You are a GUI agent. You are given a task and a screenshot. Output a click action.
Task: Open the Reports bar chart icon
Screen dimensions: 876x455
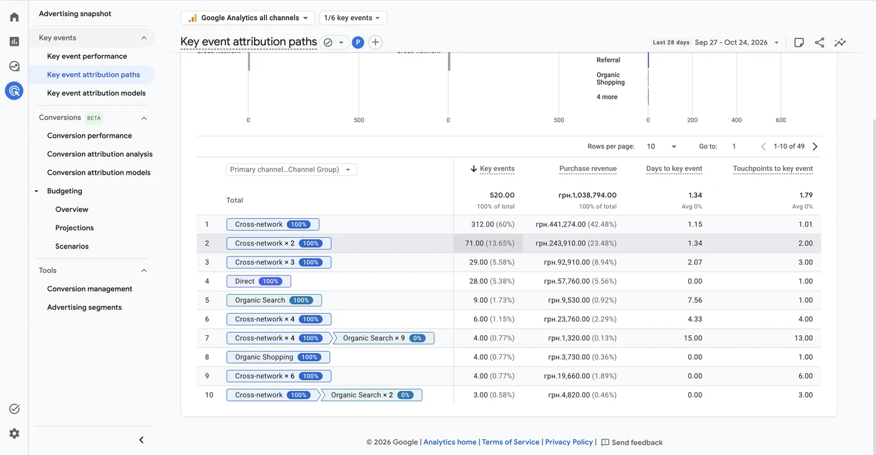tap(14, 41)
